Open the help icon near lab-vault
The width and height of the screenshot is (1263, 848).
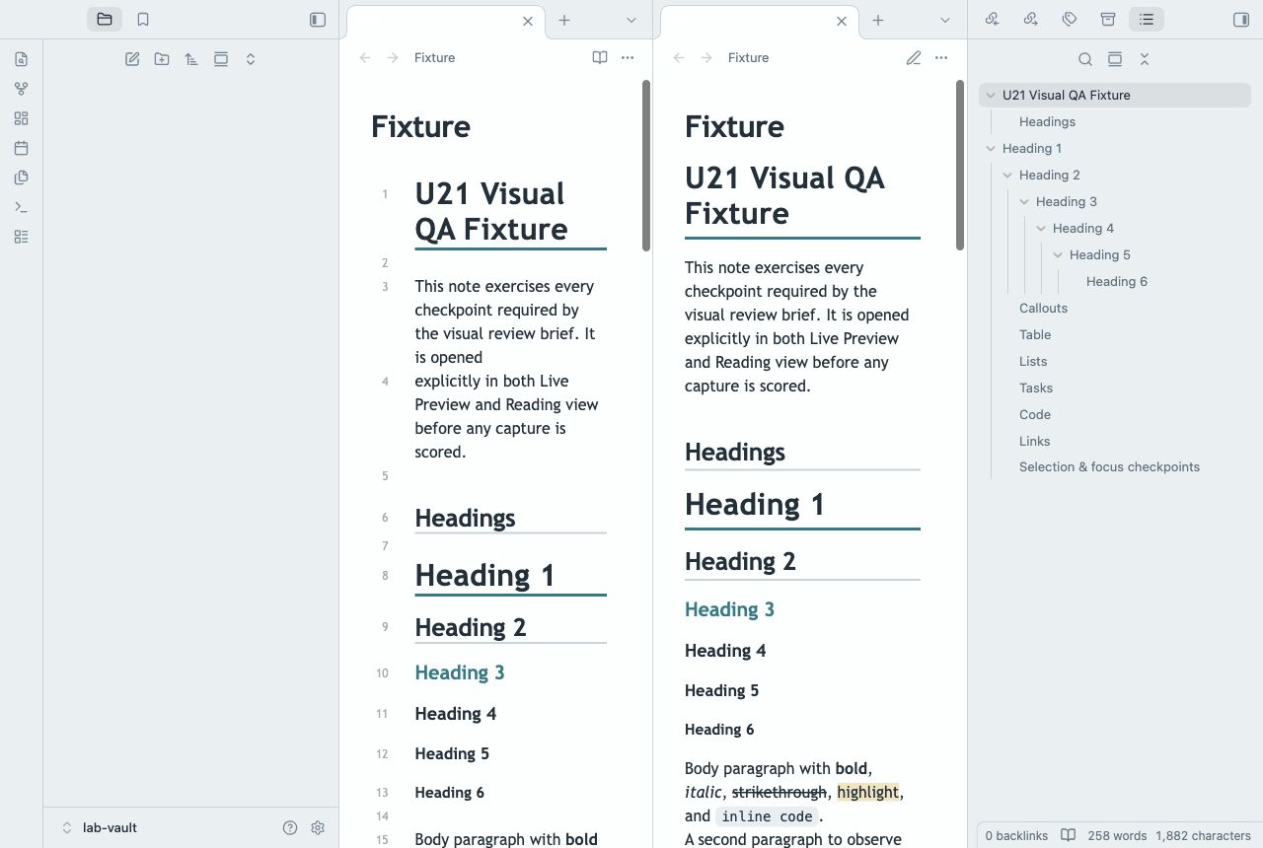(x=290, y=827)
